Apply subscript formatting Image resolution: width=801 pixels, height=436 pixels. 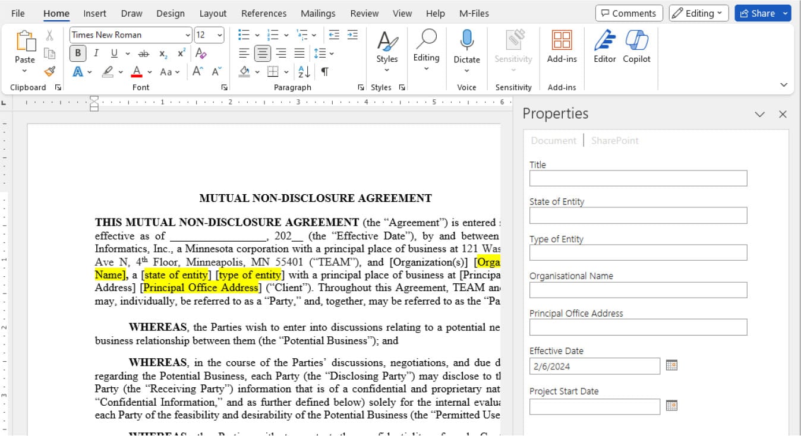coord(163,53)
